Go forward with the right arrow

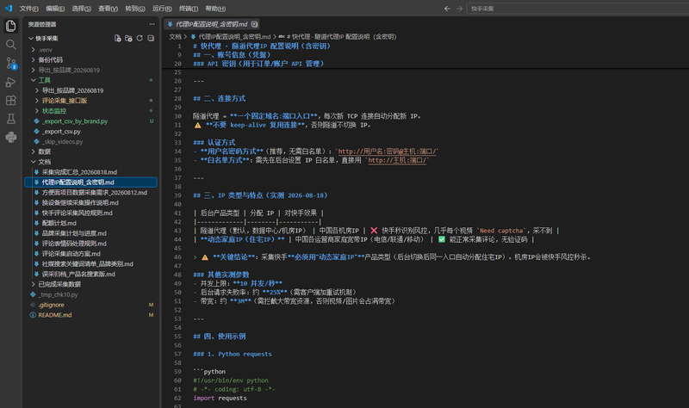coord(459,9)
